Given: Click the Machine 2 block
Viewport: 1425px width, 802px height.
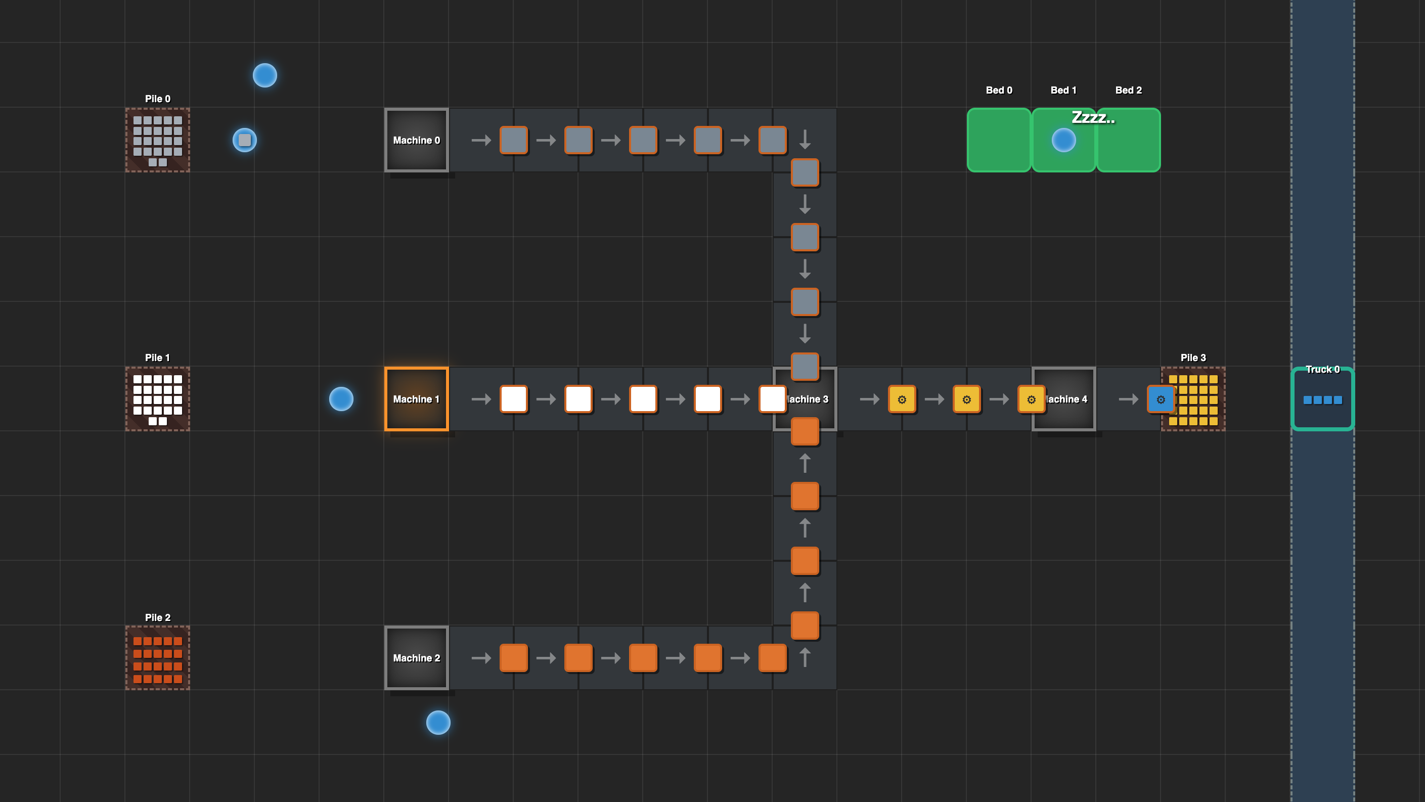Looking at the screenshot, I should (x=416, y=658).
